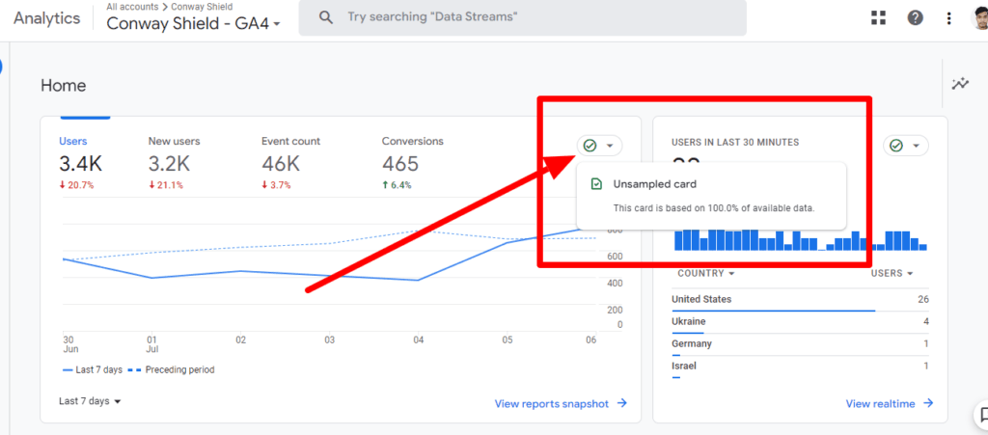Open the realtime card data quality dropdown
Viewport: 988px width, 435px height.
click(906, 146)
